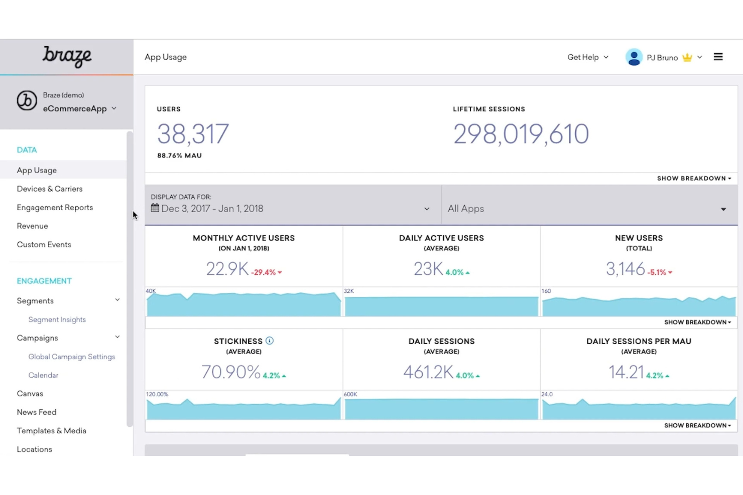
Task: Click the -5.1% new users change indicator
Action: pos(660,272)
